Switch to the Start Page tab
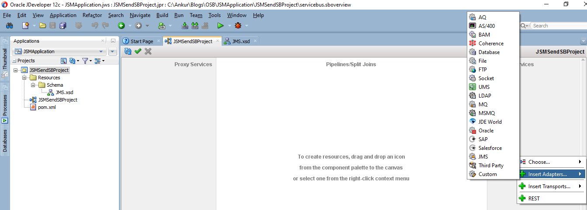587x210 pixels. (142, 41)
